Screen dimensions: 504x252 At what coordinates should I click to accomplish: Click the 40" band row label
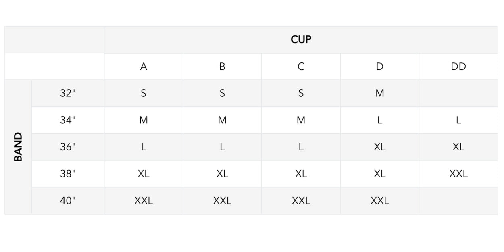pos(68,200)
